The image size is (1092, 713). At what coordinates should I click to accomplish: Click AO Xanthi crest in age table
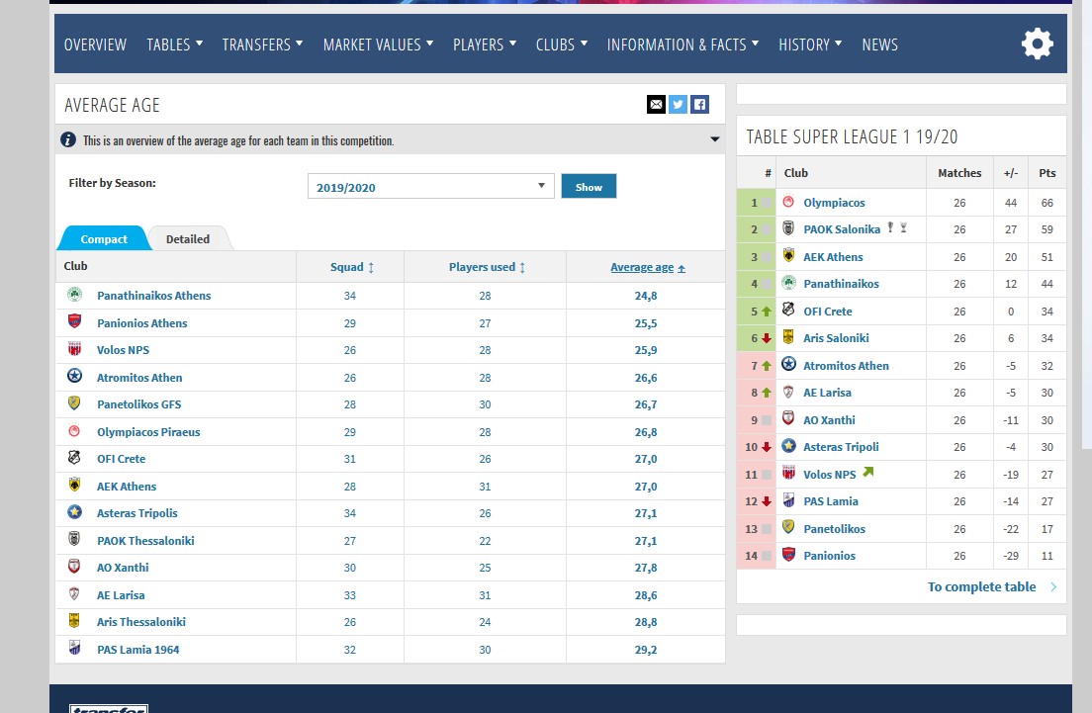click(74, 566)
